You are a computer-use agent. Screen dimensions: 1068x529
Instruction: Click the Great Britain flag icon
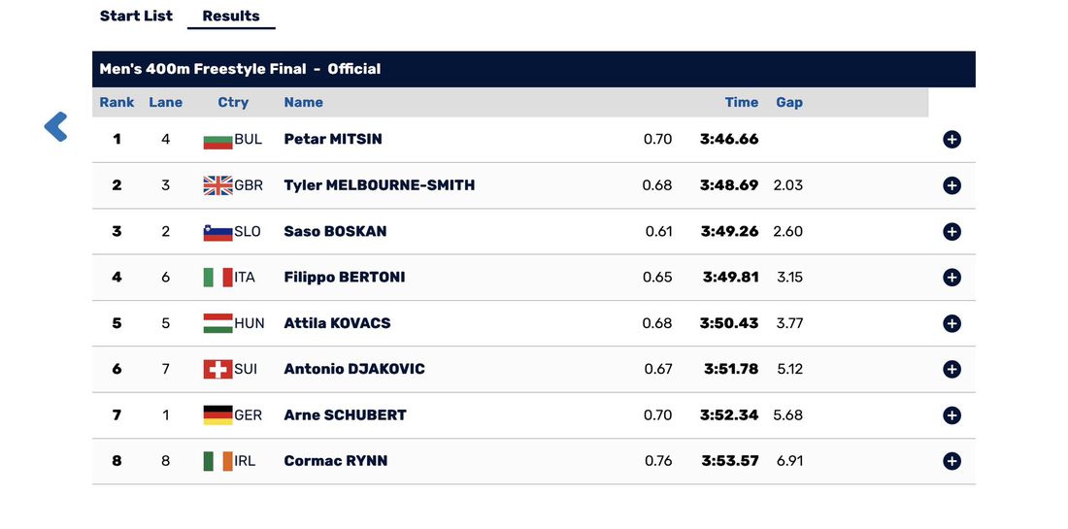point(217,185)
